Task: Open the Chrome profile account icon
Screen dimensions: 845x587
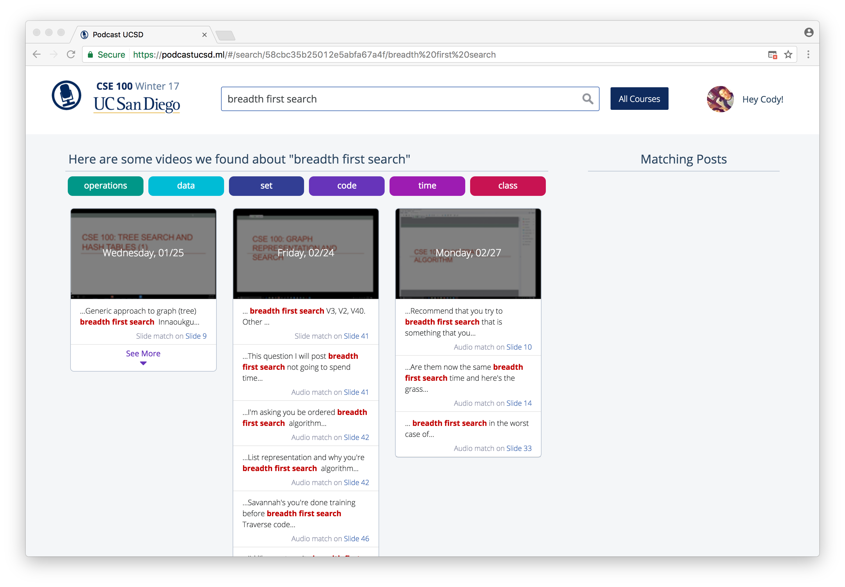Action: 809,33
